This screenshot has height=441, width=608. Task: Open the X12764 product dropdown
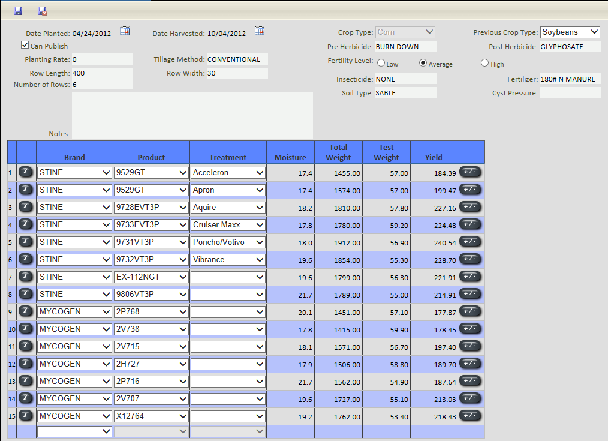[x=151, y=416]
